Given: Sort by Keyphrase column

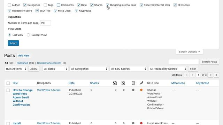Looking at the screenshot, I should tap(202, 83).
